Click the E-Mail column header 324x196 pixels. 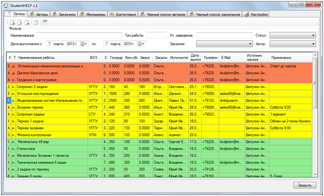(x=232, y=58)
